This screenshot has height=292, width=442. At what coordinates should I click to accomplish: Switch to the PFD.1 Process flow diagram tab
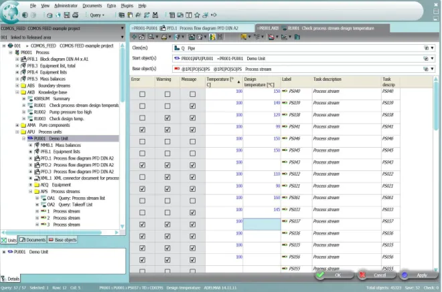(192, 28)
